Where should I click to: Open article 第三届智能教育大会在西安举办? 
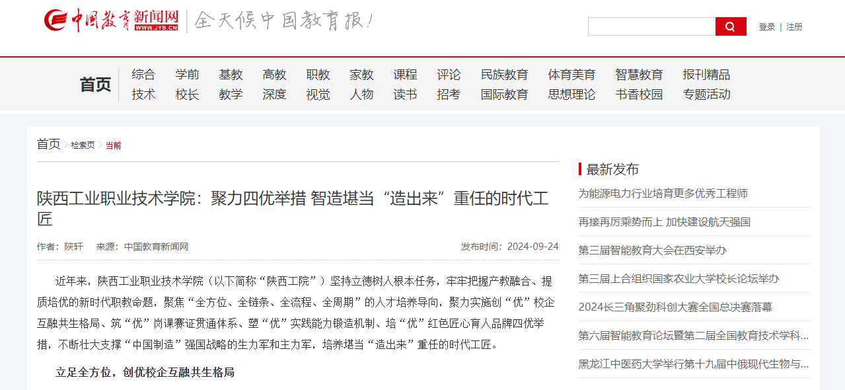pos(652,251)
